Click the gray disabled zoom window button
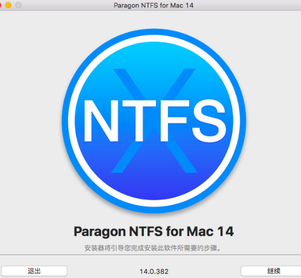 (x=19, y=5)
